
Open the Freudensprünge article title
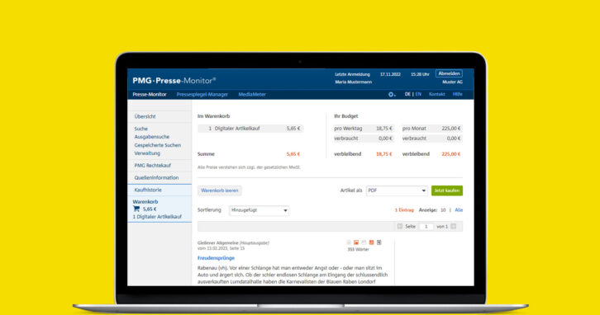216,258
